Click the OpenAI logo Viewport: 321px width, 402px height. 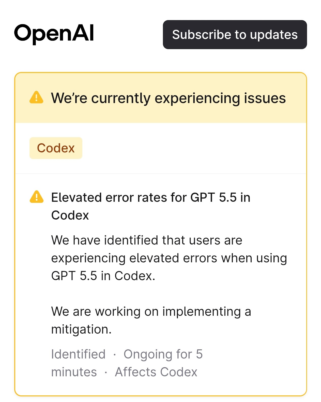[54, 33]
